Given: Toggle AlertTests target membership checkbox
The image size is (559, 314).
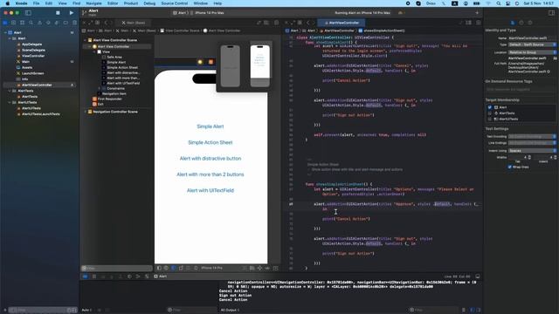Looking at the screenshot, I should pyautogui.click(x=489, y=113).
